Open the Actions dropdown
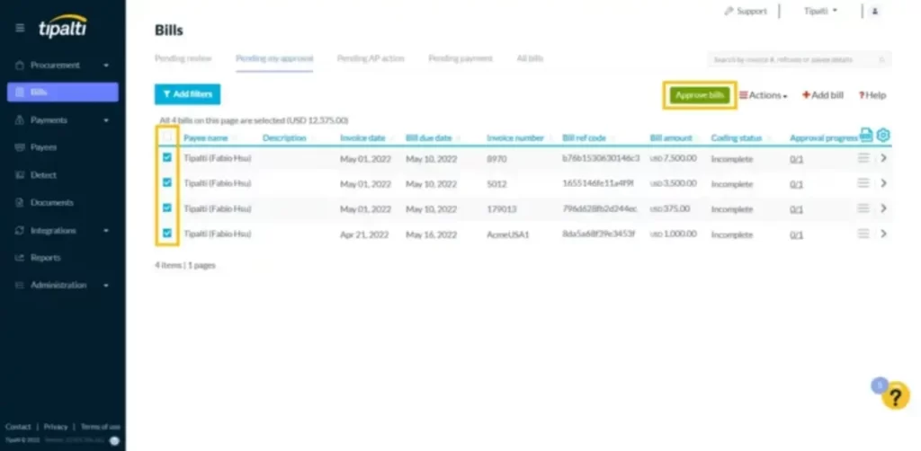The height and width of the screenshot is (451, 921). pyautogui.click(x=764, y=95)
